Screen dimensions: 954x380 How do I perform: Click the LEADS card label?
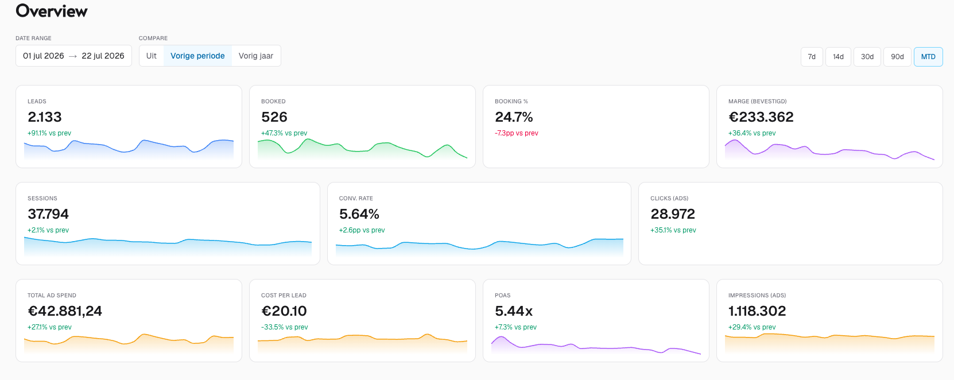pyautogui.click(x=37, y=102)
